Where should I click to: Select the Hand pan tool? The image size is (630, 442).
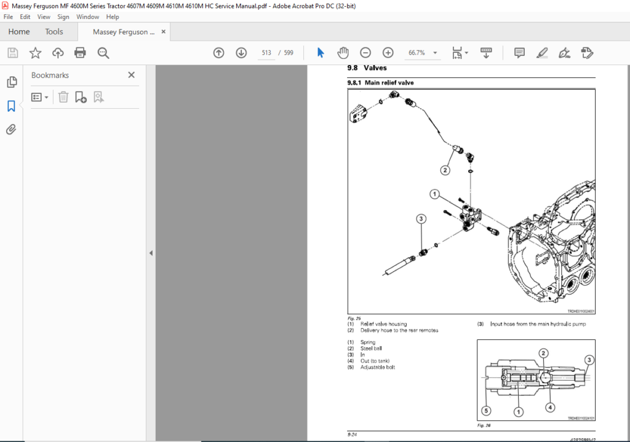click(x=343, y=53)
